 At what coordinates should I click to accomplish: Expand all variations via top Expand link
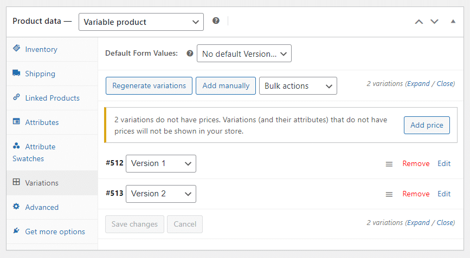point(419,84)
